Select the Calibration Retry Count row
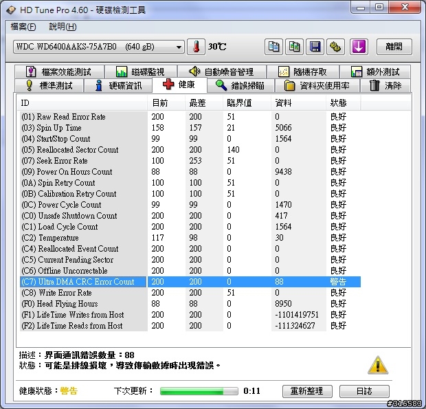Screen dimensions: 426x409 190,194
